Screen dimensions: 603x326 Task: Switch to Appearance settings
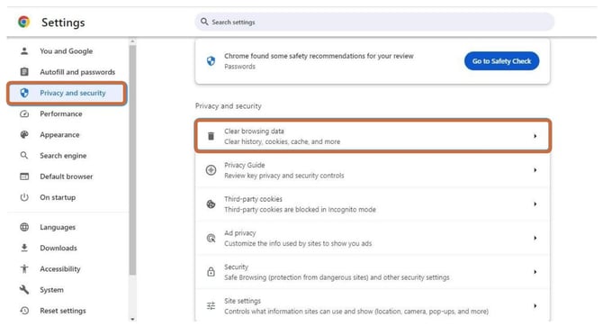59,135
